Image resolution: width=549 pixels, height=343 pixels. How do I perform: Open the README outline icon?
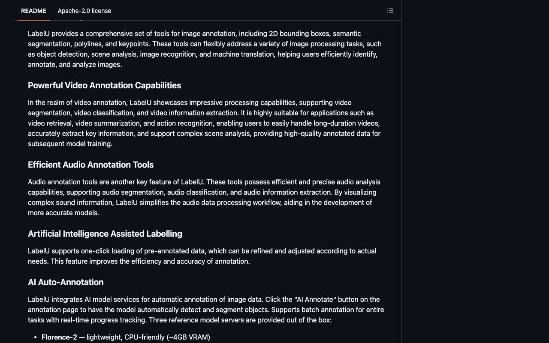tap(390, 10)
